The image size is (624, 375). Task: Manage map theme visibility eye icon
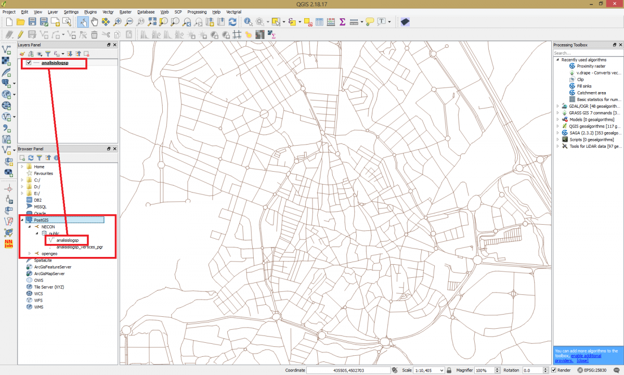click(x=39, y=53)
